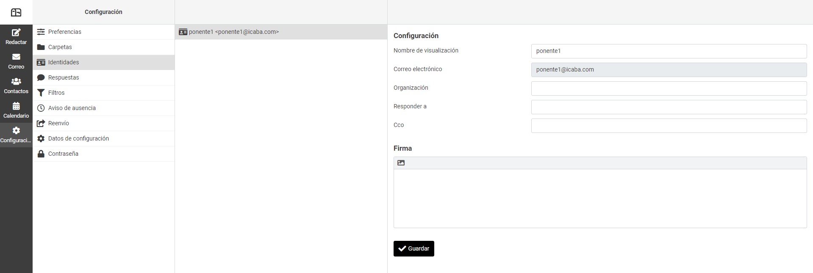
Task: Open the Redactar compose icon
Action: coord(16,33)
